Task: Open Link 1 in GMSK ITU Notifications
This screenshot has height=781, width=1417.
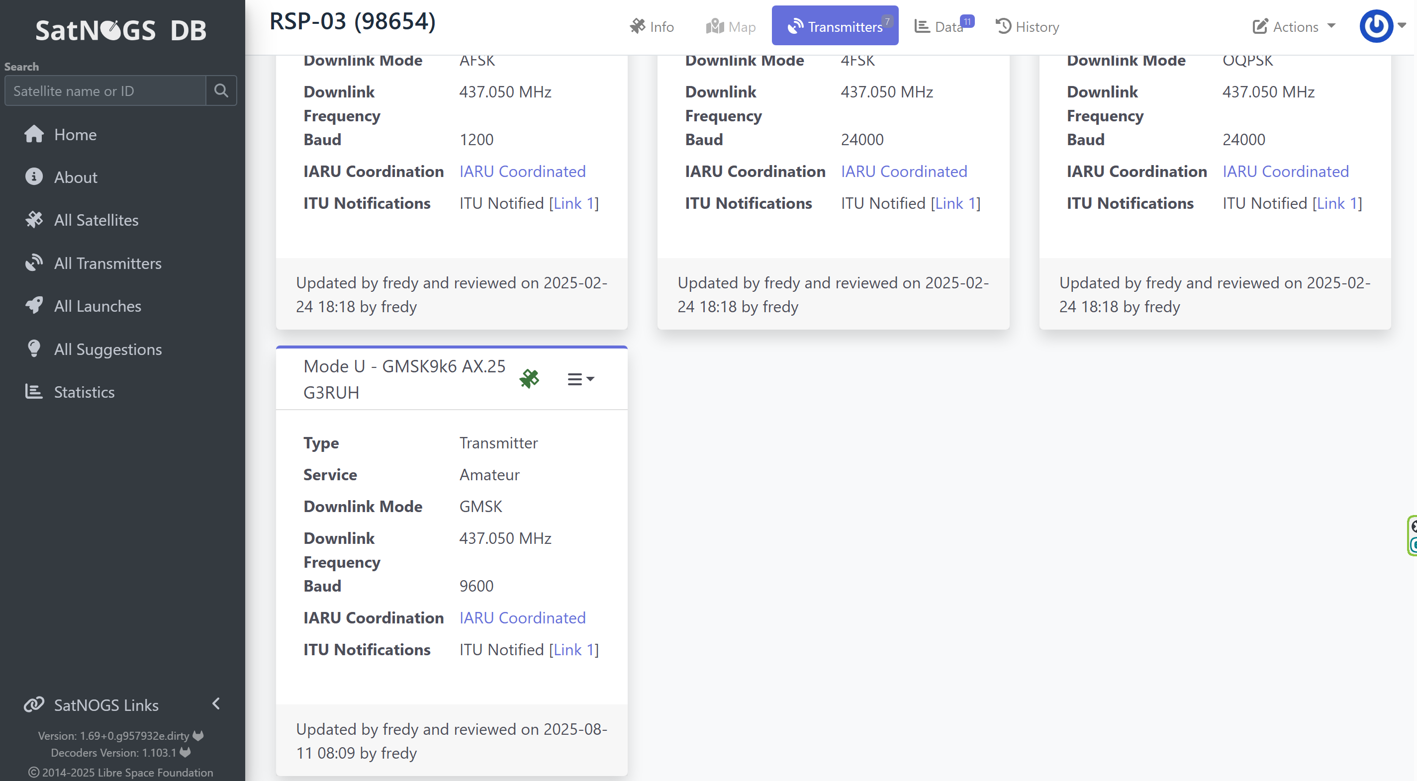Action: click(x=573, y=650)
